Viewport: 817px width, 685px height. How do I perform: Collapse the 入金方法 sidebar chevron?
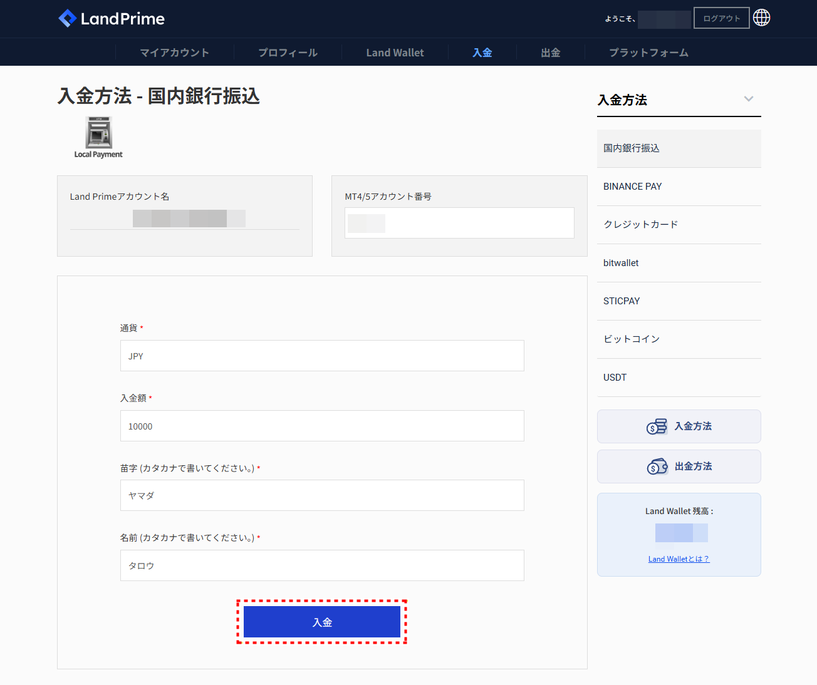pyautogui.click(x=749, y=99)
